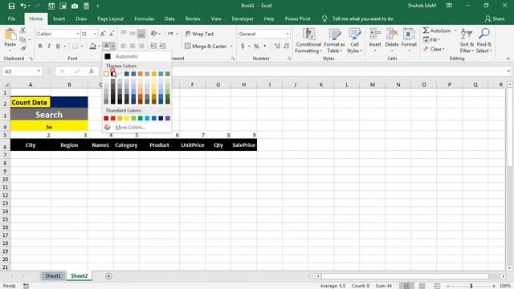514x289 pixels.
Task: Switch to Page Layout view in status bar
Action: click(x=422, y=286)
